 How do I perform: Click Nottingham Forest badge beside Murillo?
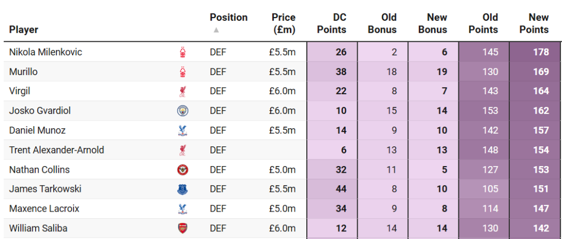pos(183,72)
